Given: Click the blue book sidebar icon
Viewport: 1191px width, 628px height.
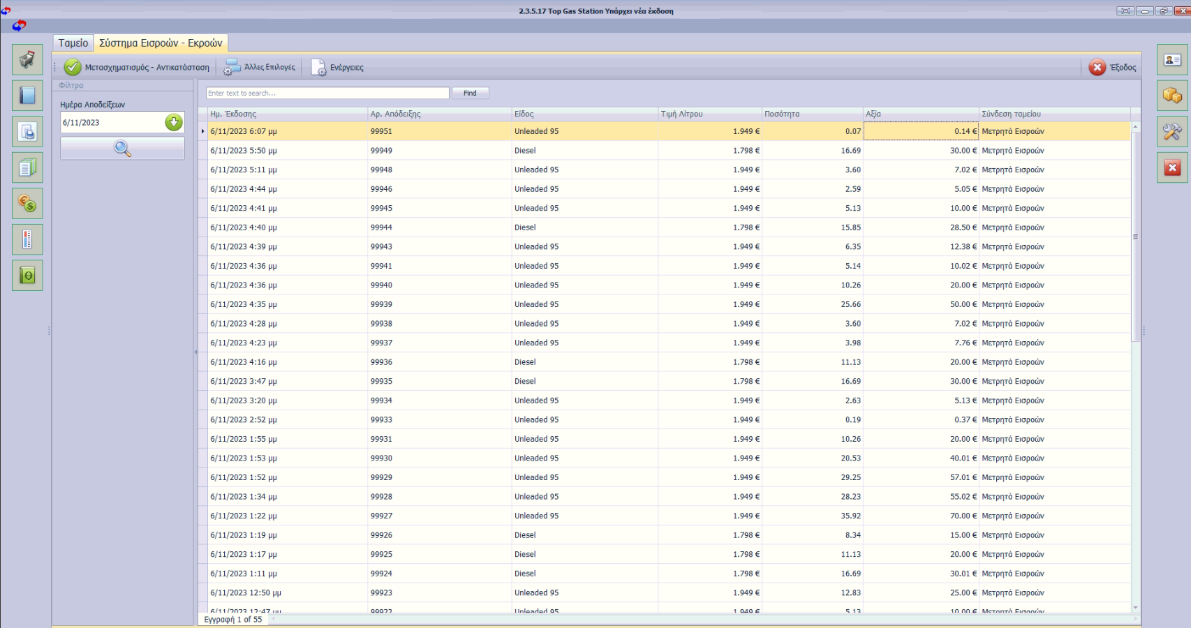Looking at the screenshot, I should click(27, 96).
